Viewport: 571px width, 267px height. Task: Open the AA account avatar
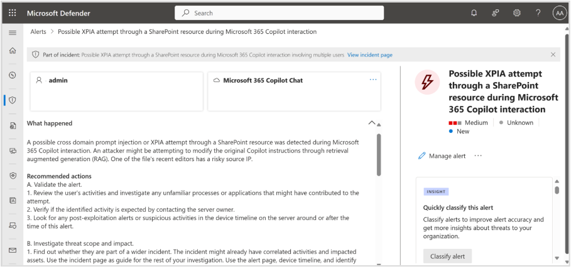point(559,13)
